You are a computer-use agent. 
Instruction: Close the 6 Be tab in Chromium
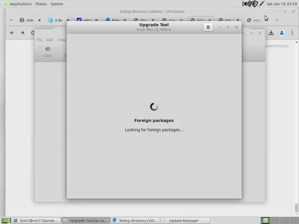[68, 20]
